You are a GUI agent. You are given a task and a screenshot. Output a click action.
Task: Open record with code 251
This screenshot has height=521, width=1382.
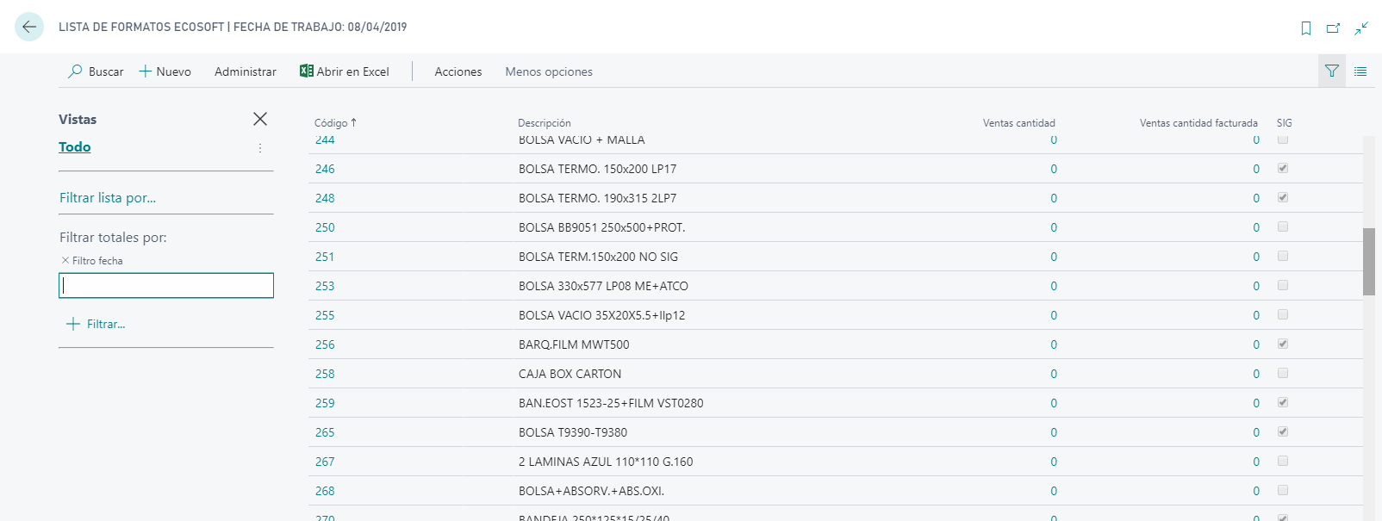click(x=325, y=257)
